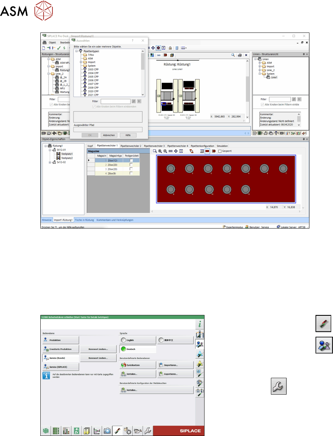The height and width of the screenshot is (436, 333).
Task: Click the four-arrow pan icon above magazine view
Action: pos(176,151)
